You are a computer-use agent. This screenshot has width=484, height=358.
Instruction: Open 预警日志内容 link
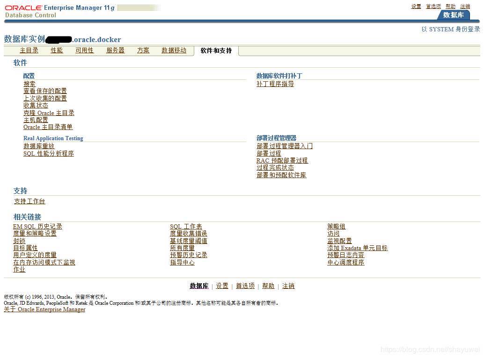346,255
